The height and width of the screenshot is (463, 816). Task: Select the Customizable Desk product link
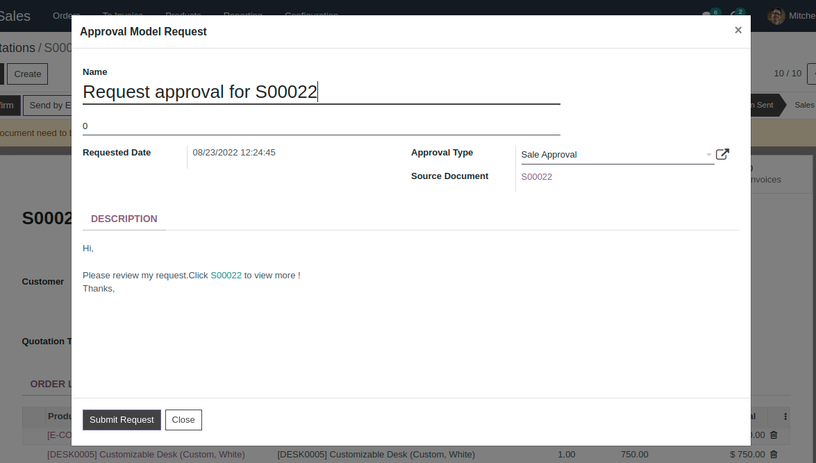click(146, 455)
